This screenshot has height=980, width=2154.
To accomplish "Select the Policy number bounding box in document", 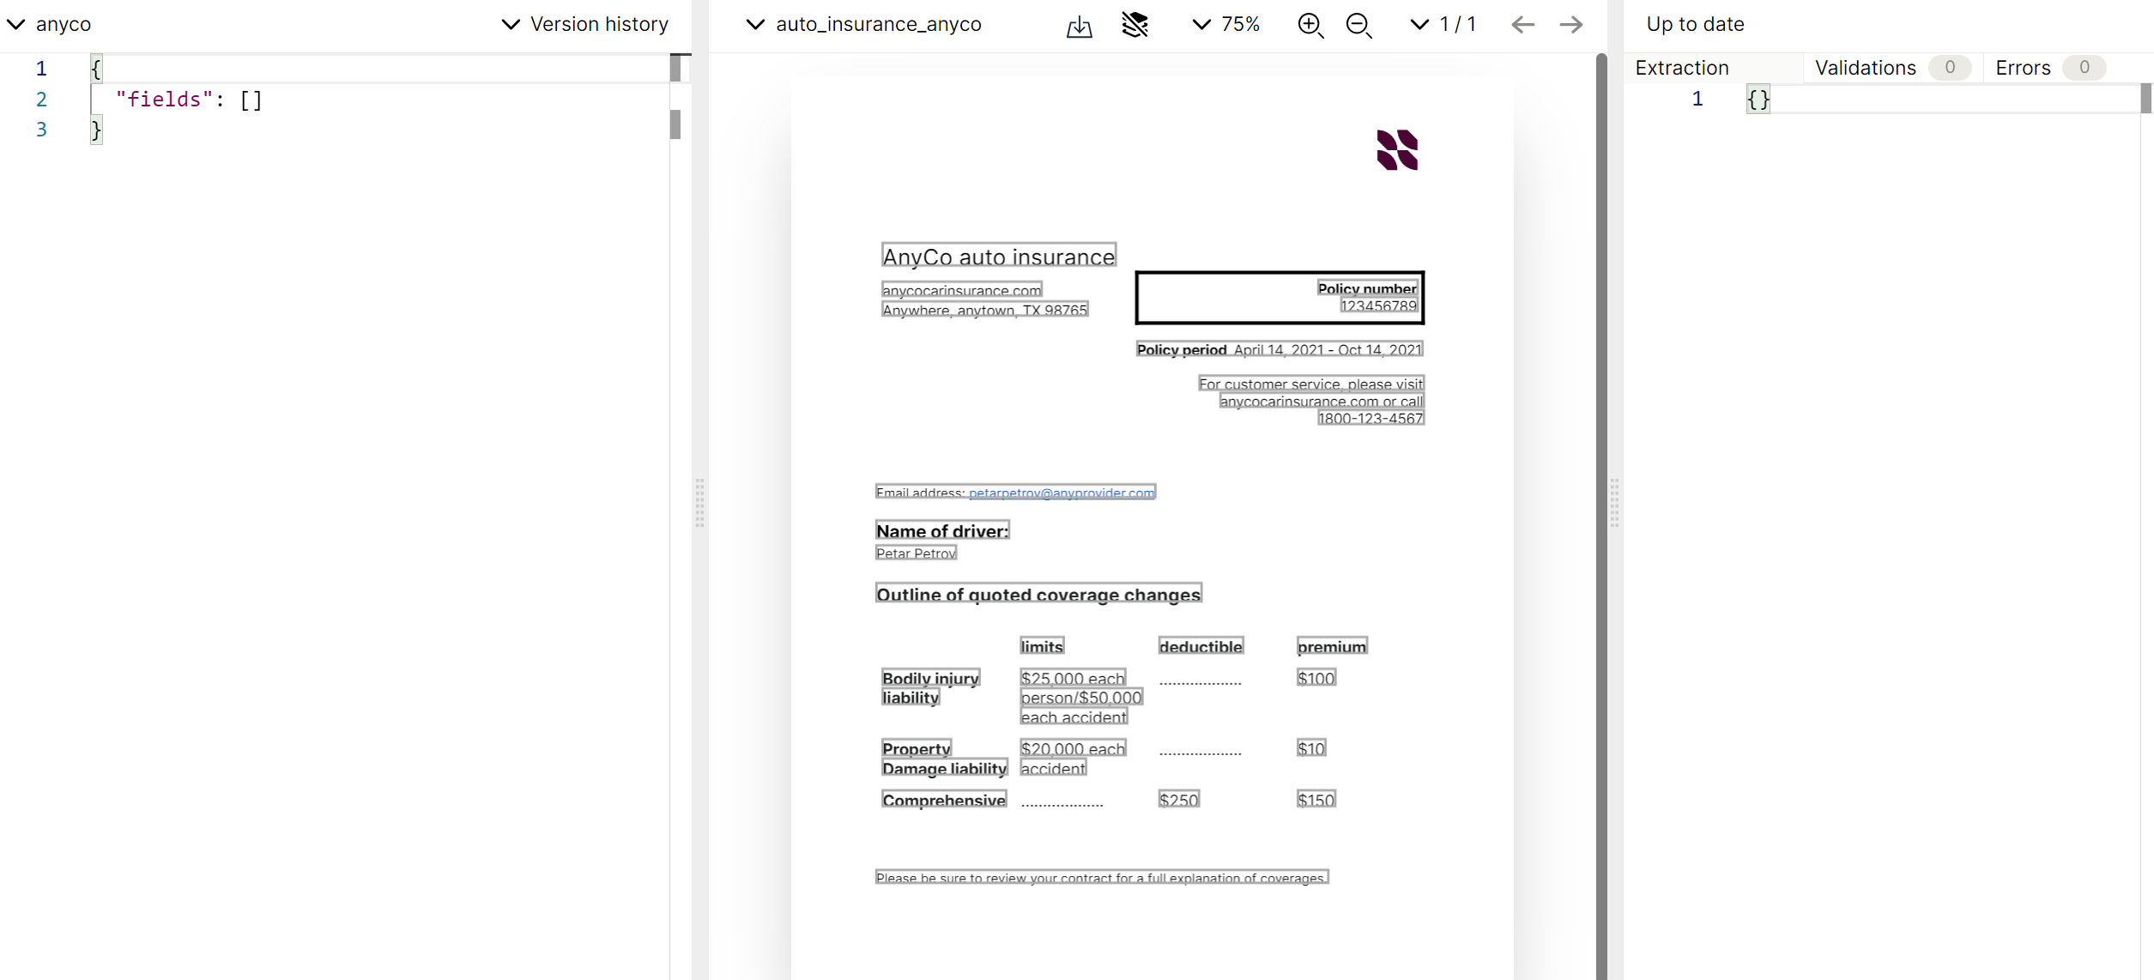I will [x=1366, y=289].
